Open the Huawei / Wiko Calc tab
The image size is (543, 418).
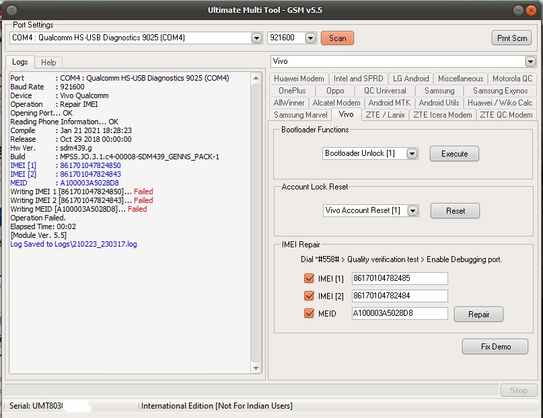click(x=500, y=103)
